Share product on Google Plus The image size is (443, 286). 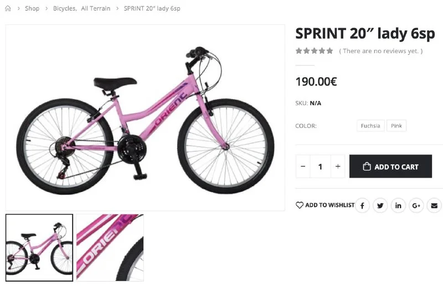tap(416, 206)
